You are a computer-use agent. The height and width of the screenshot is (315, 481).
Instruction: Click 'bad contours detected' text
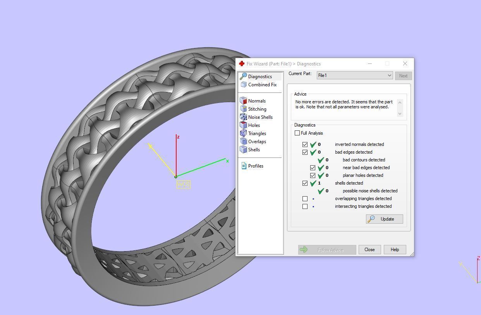364,160
